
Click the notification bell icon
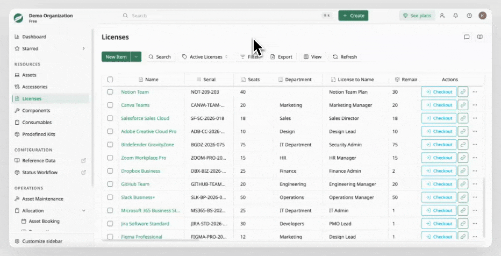point(456,16)
